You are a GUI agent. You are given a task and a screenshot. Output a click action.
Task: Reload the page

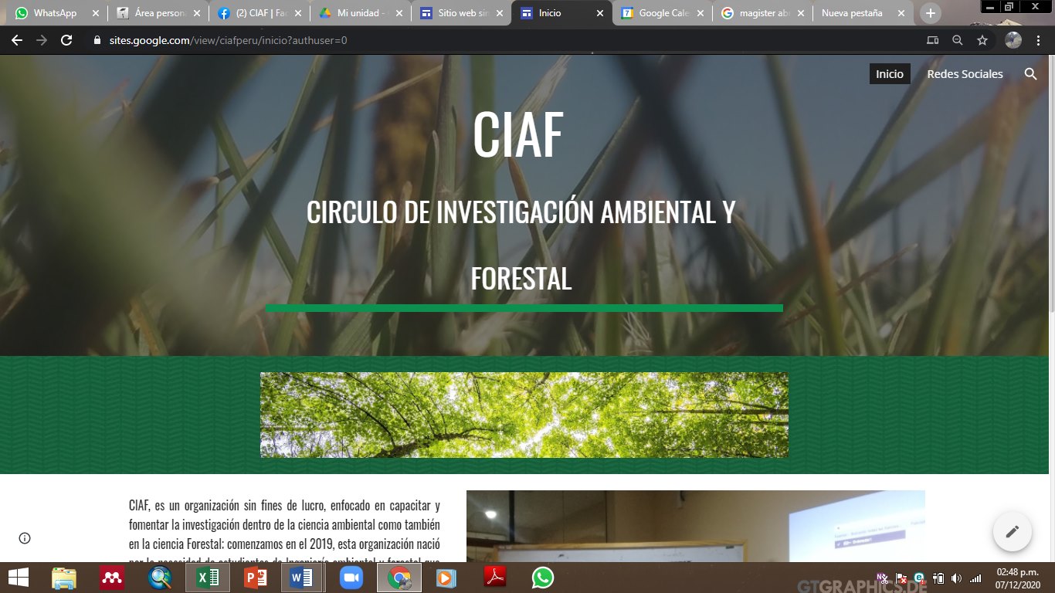coord(66,40)
